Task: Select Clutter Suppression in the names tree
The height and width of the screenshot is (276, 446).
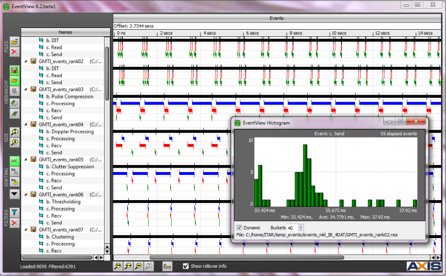Action: (x=70, y=167)
